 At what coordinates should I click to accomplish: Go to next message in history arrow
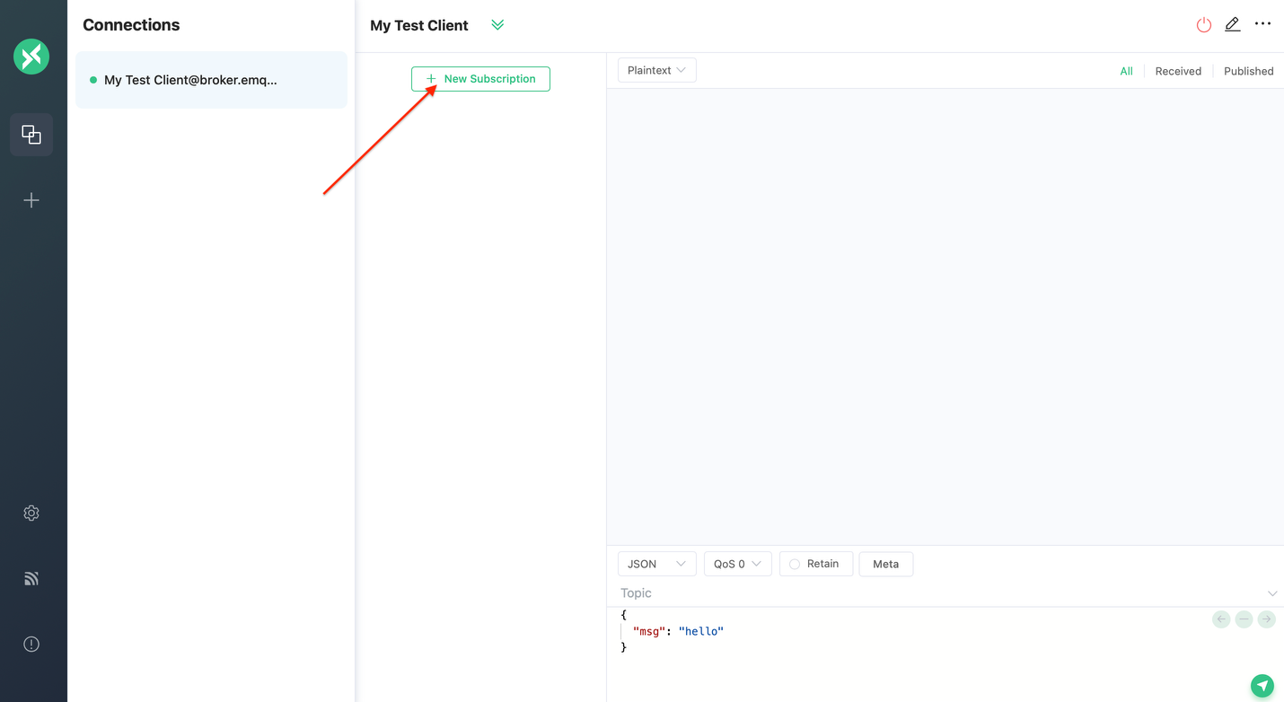(x=1266, y=619)
